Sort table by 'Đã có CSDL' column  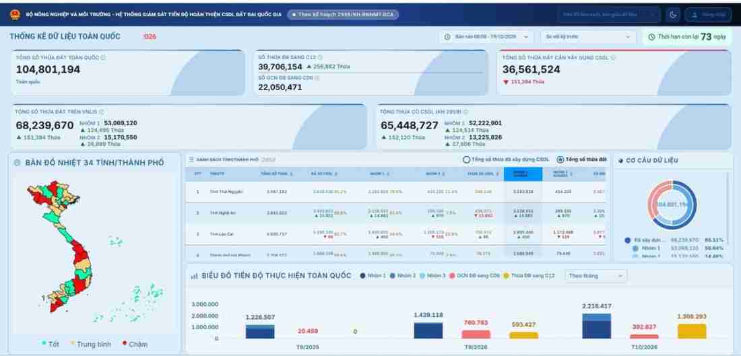tap(324, 174)
